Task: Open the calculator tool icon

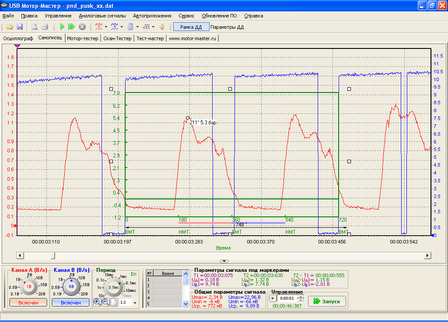Action: pos(130,27)
